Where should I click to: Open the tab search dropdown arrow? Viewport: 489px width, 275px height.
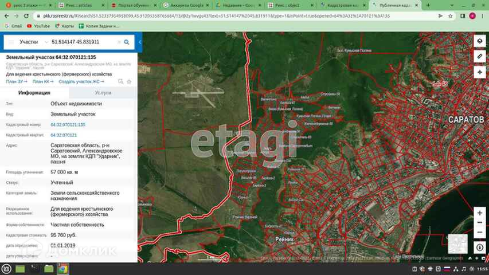[452, 5]
